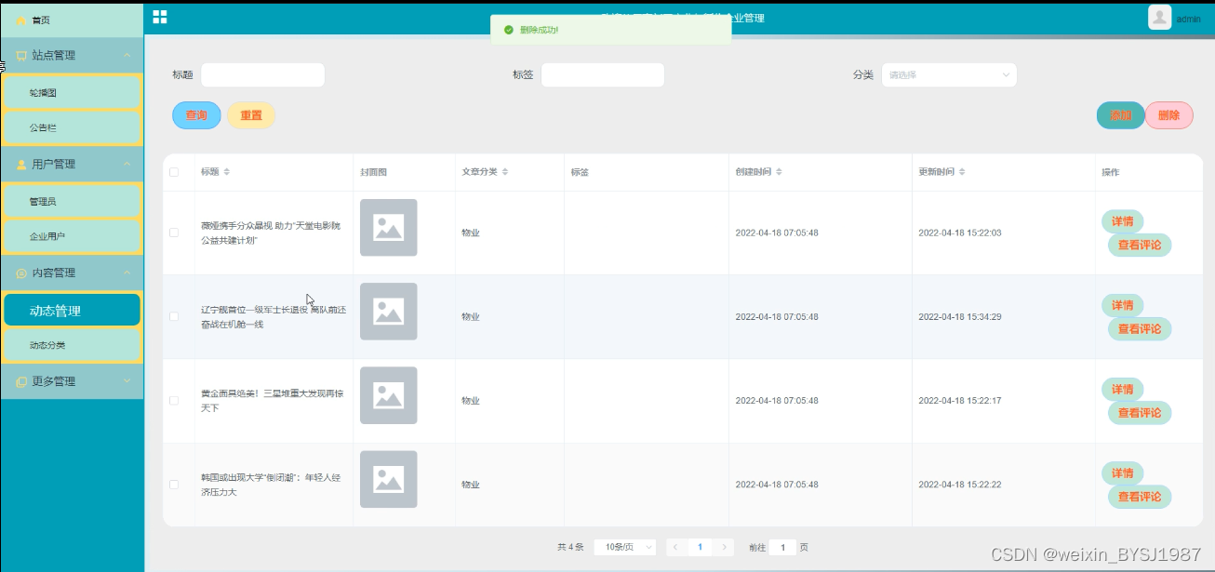Open the 首页 menu item
Image resolution: width=1215 pixels, height=572 pixels.
click(x=72, y=20)
